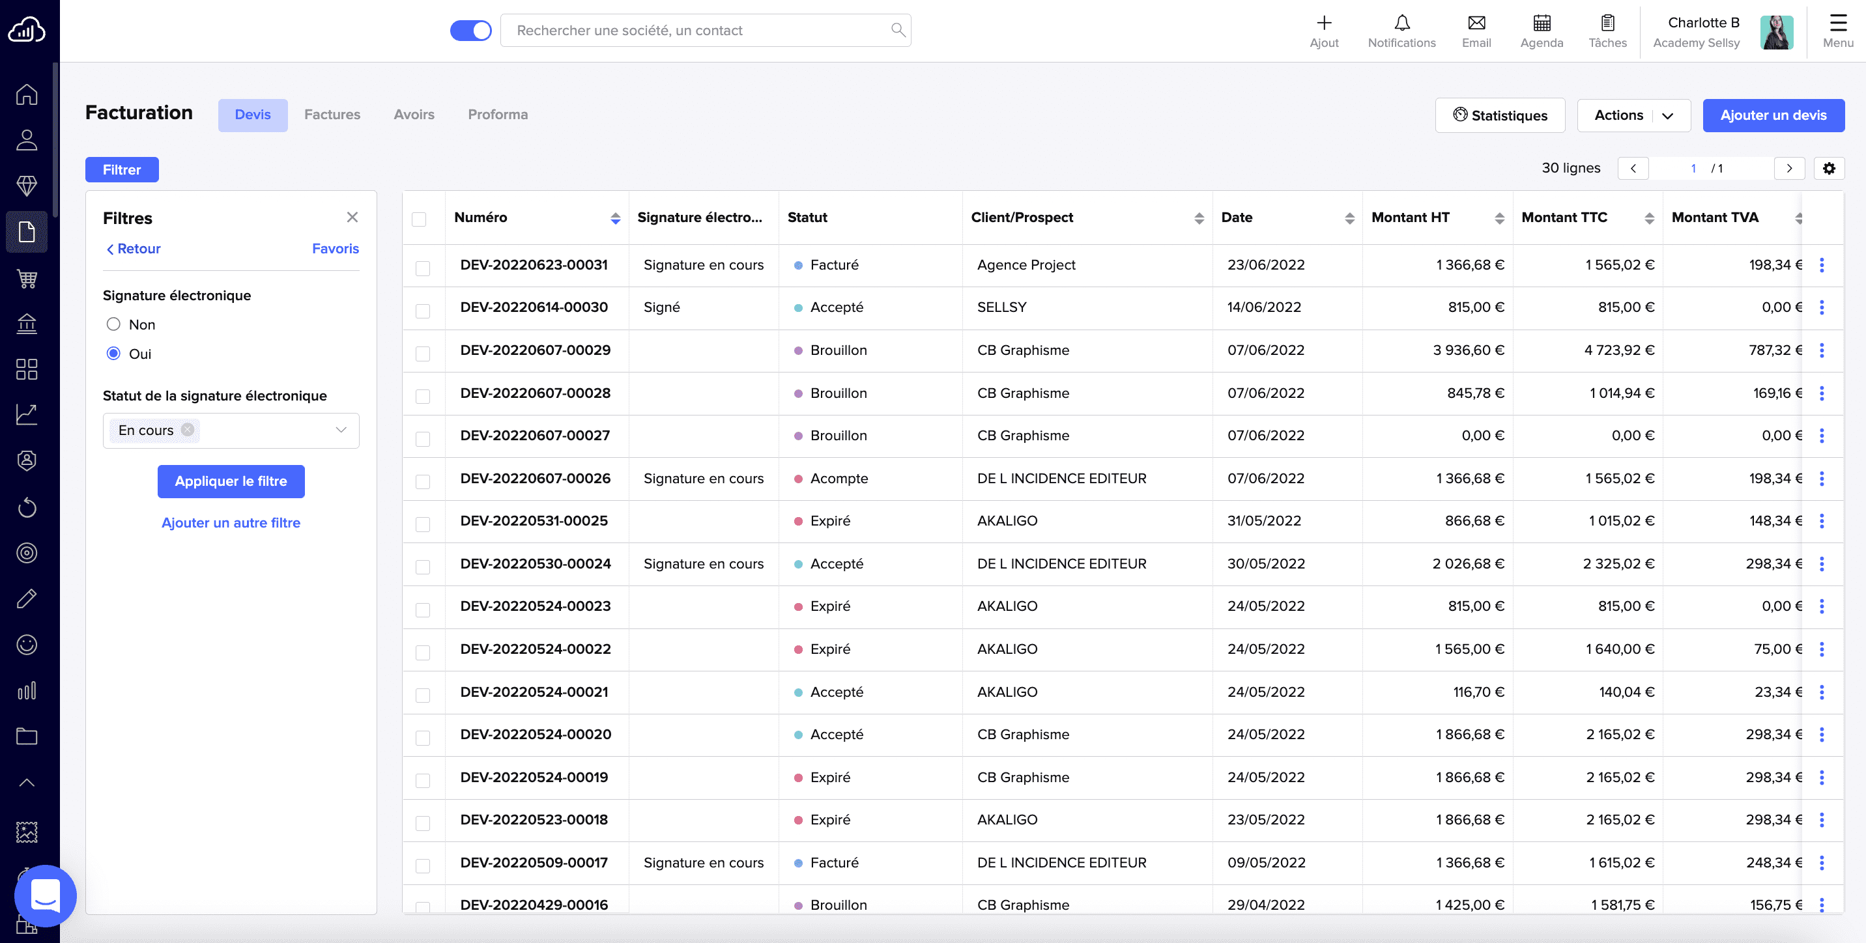The image size is (1866, 943).
Task: Tick the select-all header checkbox
Action: [419, 219]
